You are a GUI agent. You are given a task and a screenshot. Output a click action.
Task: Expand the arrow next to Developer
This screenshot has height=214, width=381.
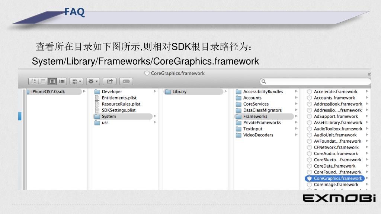[x=155, y=91]
